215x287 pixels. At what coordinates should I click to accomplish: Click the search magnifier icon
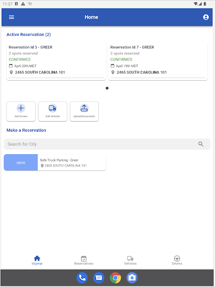(x=200, y=144)
